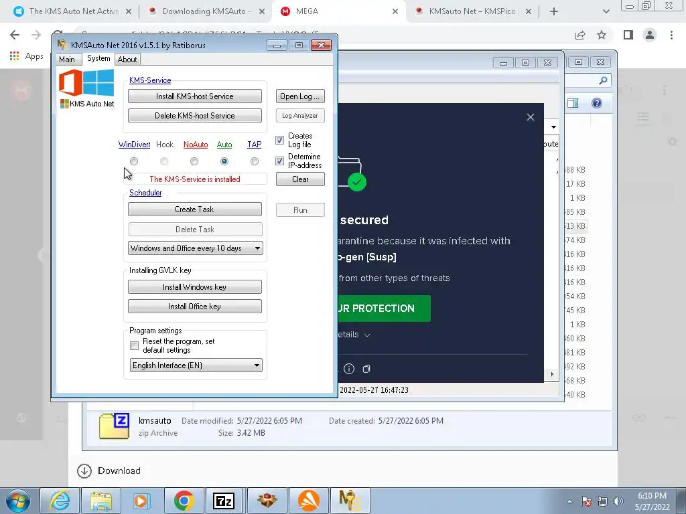Click Delete KMS-host Service button
This screenshot has height=514, width=686.
click(x=195, y=116)
